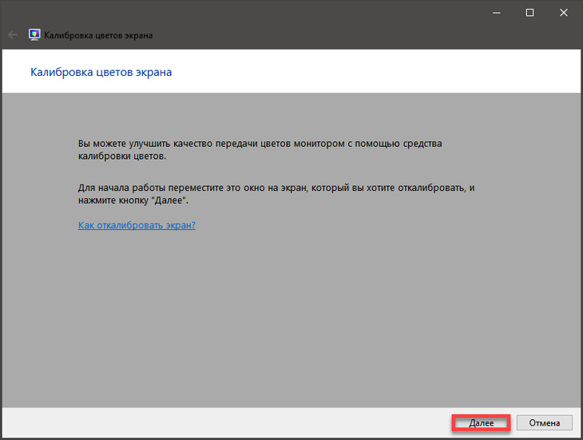
Task: Open the 'Как откалибровать экран?' help link
Action: click(137, 225)
